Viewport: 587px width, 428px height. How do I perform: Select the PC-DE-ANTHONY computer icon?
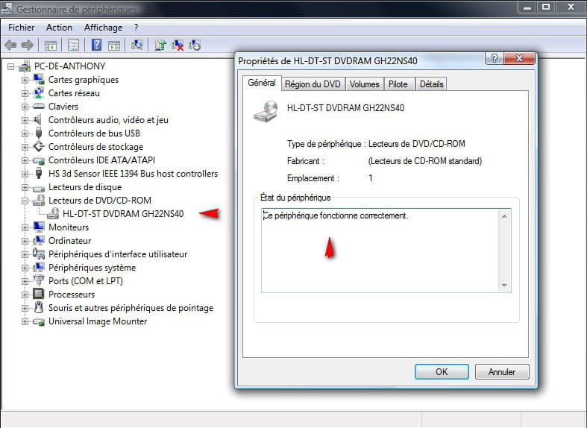click(25, 66)
